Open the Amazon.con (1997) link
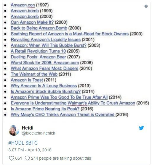Viewport: 152px width, 165px height. pos(23,5)
